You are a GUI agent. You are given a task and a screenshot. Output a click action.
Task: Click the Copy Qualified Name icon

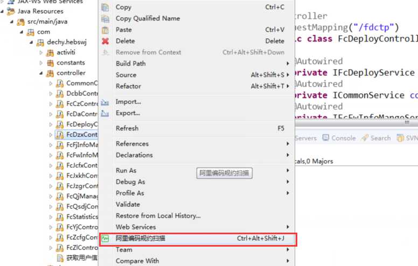105,19
